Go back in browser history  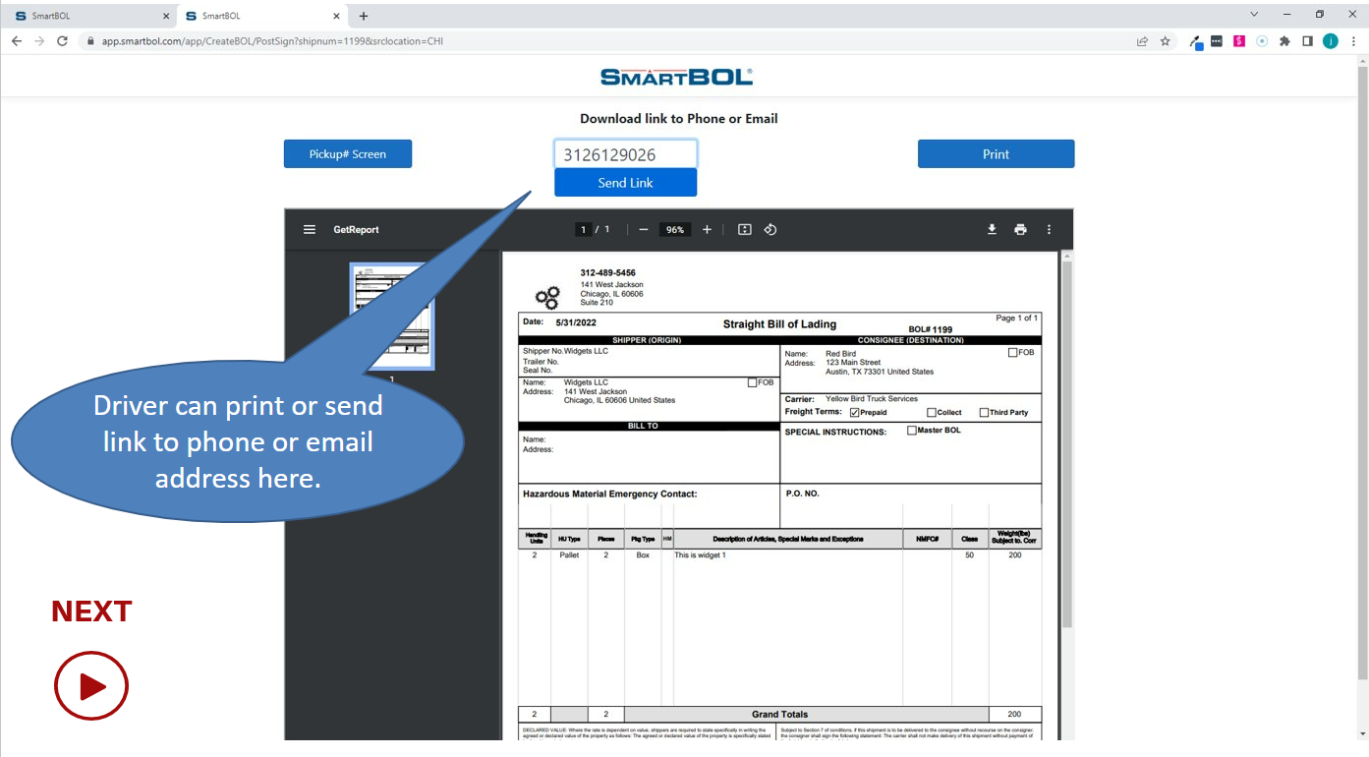pos(16,41)
